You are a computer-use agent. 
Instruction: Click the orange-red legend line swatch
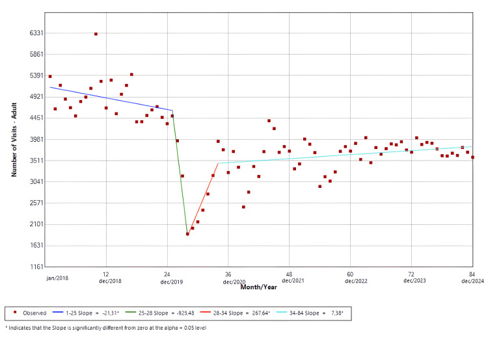206,312
